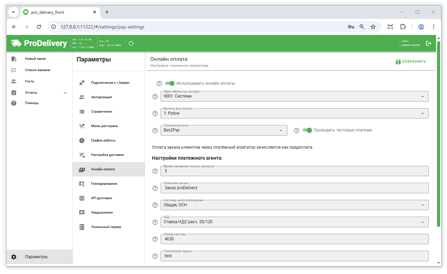Bookmark page with the star icon
The width and height of the screenshot is (447, 274).
(373, 27)
